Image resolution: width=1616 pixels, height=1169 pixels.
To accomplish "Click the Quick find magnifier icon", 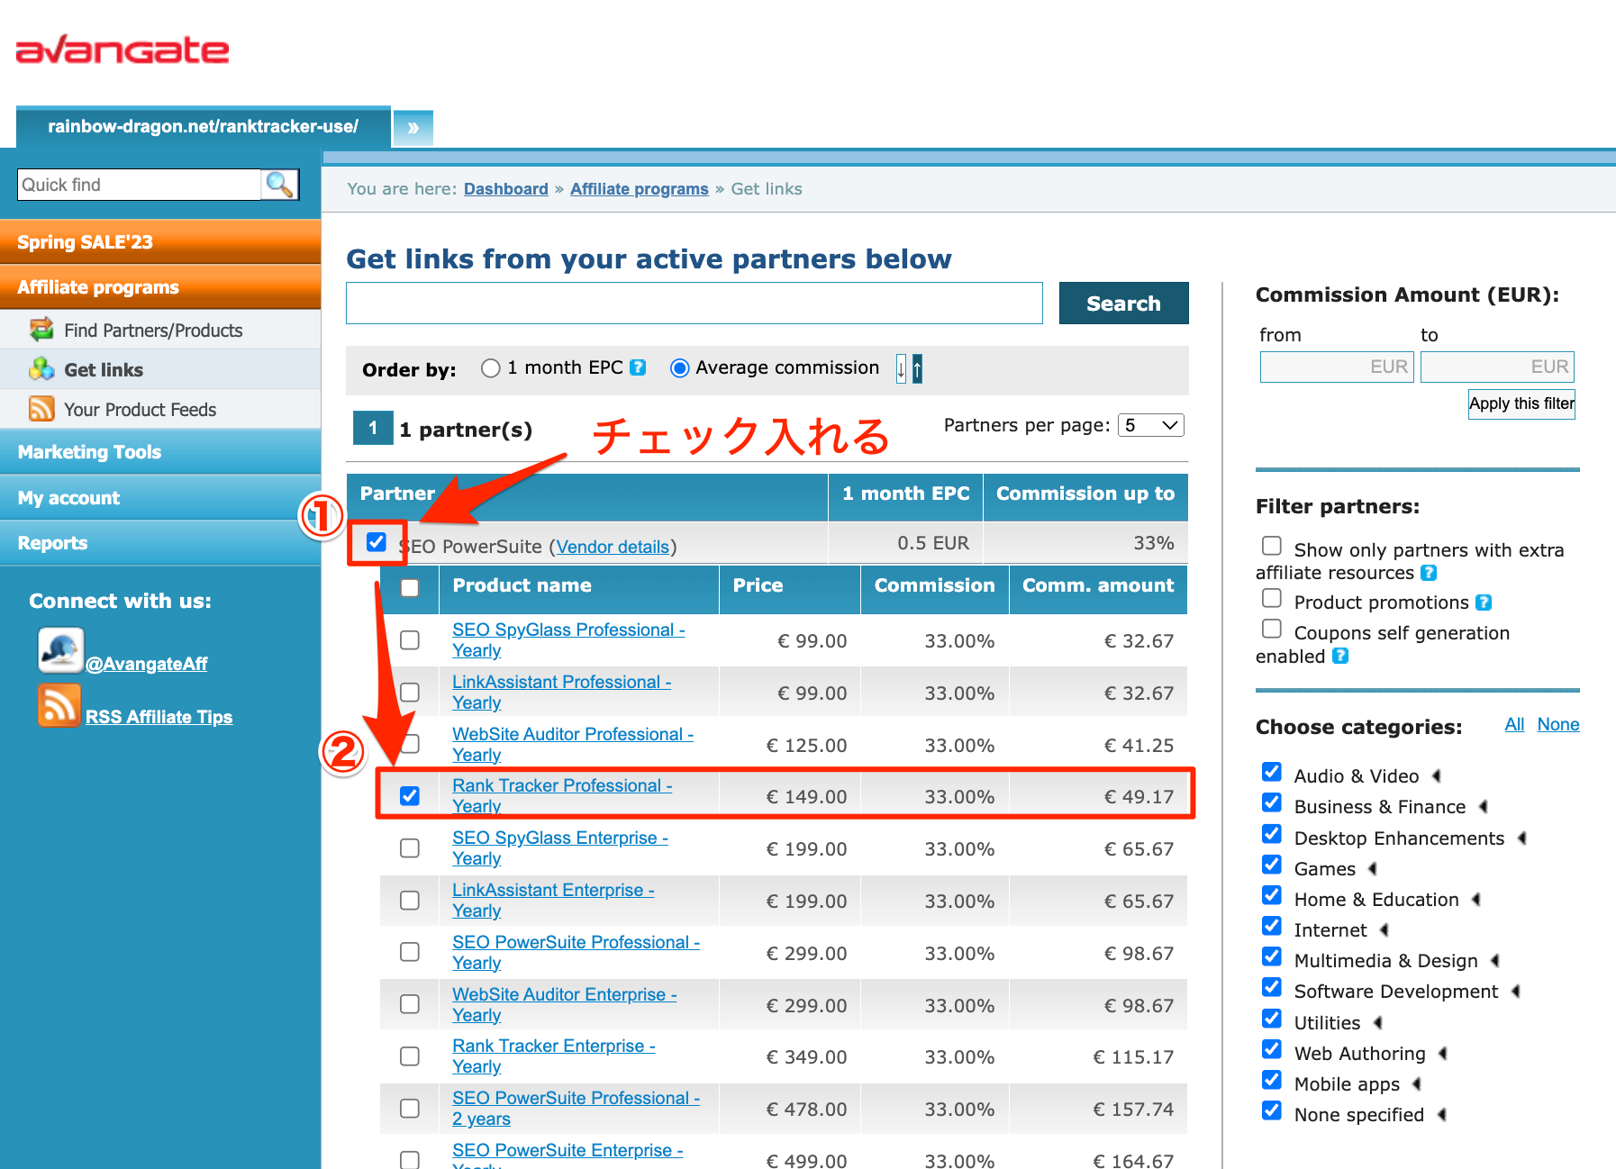I will (x=279, y=185).
